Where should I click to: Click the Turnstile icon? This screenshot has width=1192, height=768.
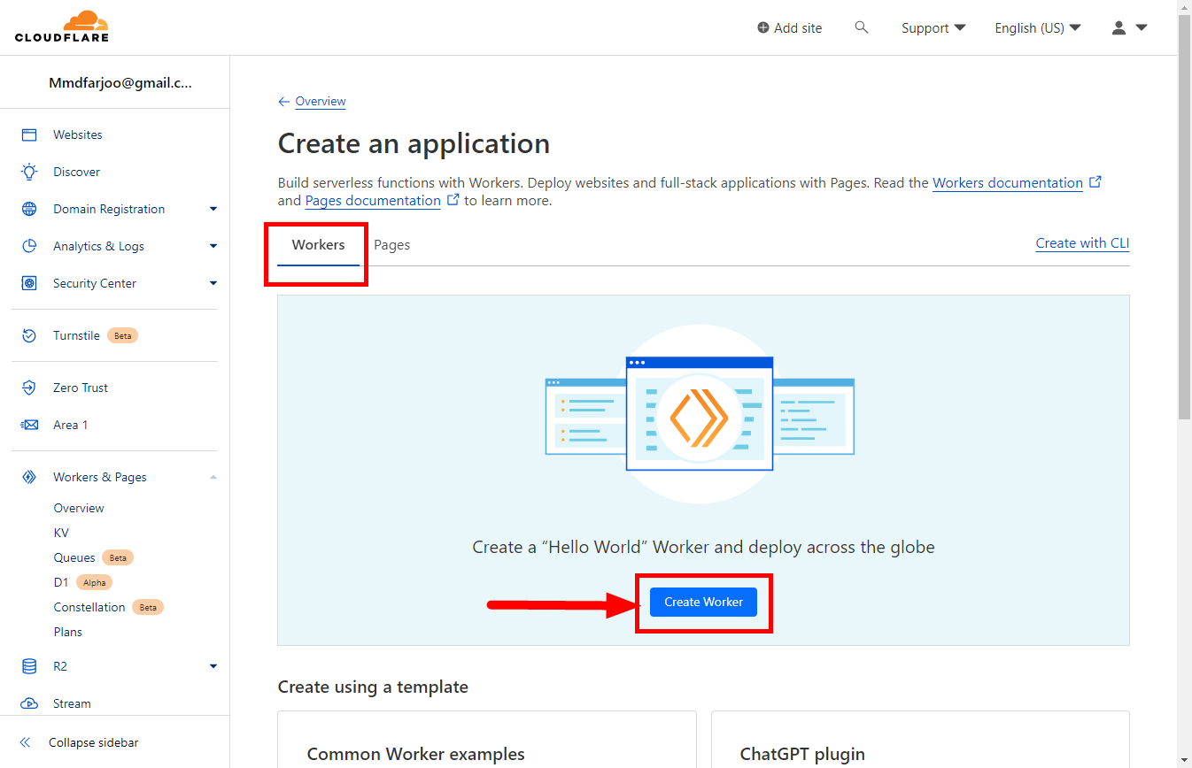coord(29,335)
